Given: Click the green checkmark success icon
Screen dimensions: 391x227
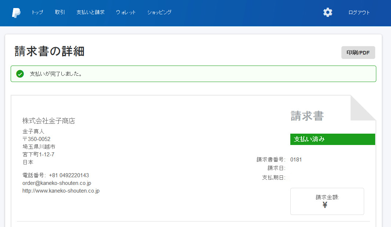Looking at the screenshot, I should tap(20, 74).
